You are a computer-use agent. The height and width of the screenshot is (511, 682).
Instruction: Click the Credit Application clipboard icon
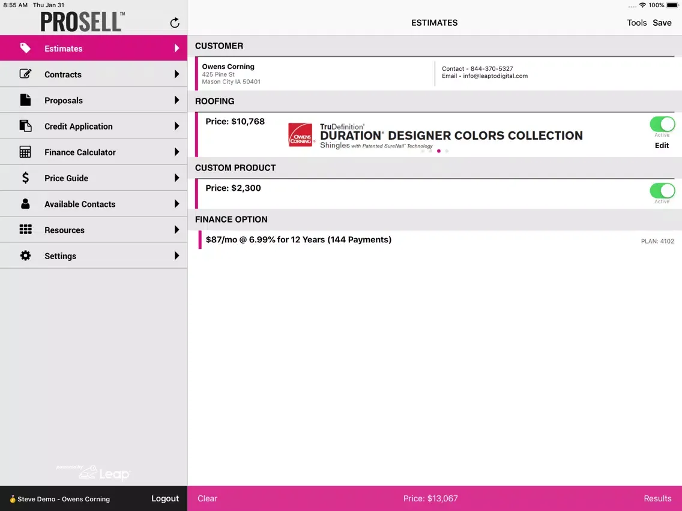point(25,126)
